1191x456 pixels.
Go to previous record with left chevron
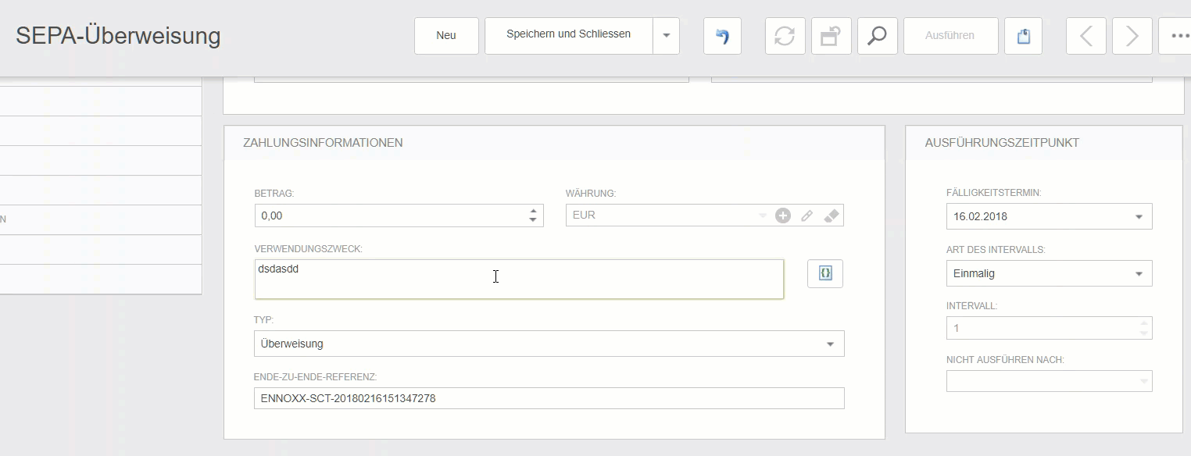point(1085,36)
